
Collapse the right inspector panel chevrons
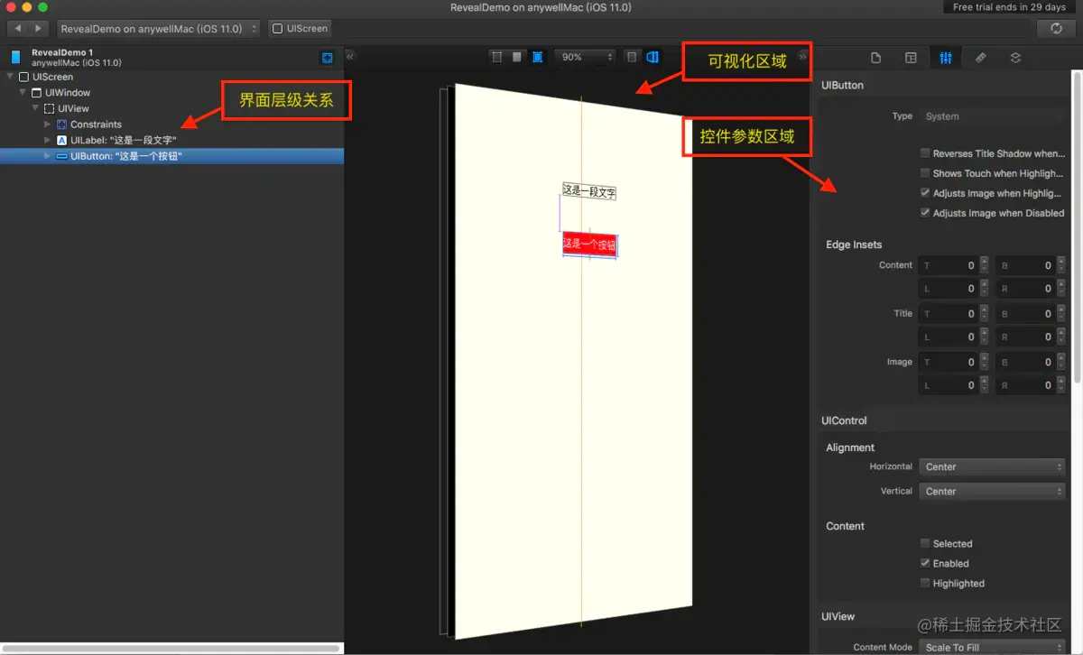[x=803, y=56]
